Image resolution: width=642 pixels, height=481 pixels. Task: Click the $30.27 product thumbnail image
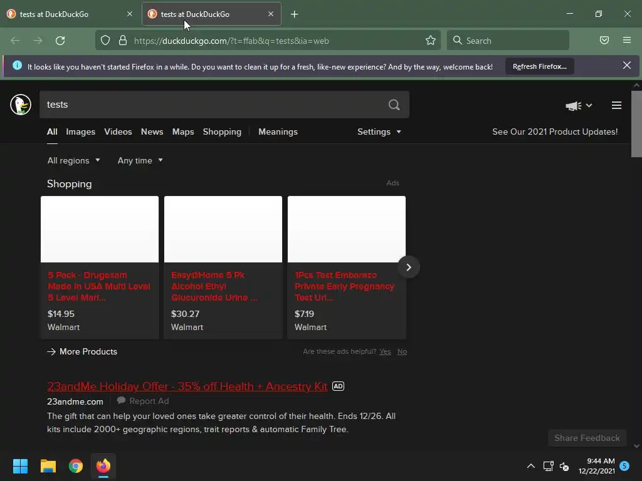pyautogui.click(x=223, y=229)
